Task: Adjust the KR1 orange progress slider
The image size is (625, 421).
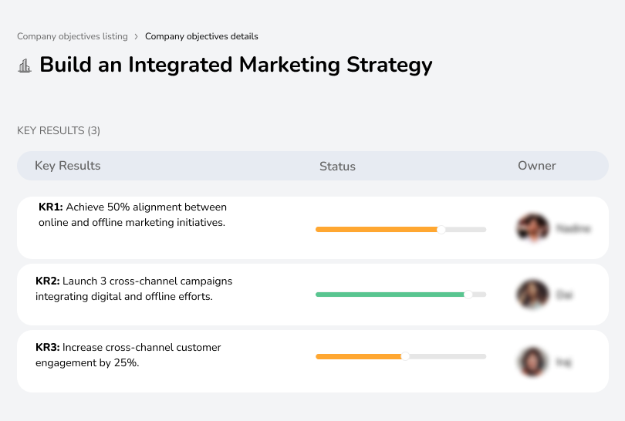Action: (x=441, y=230)
